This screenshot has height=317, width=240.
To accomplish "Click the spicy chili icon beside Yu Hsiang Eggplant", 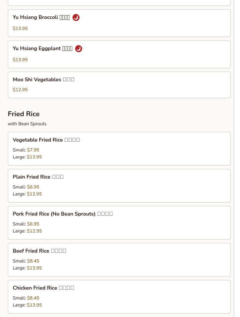I will 79,49.
